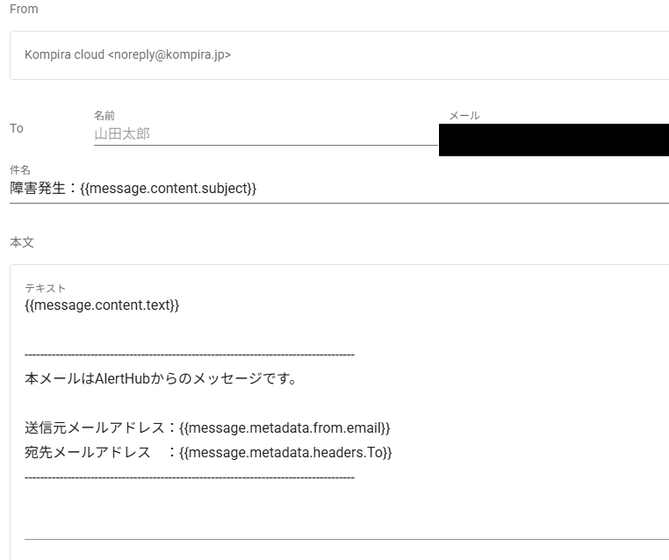This screenshot has width=669, height=560.
Task: Click the 名前 label above recipient name
Action: point(104,115)
